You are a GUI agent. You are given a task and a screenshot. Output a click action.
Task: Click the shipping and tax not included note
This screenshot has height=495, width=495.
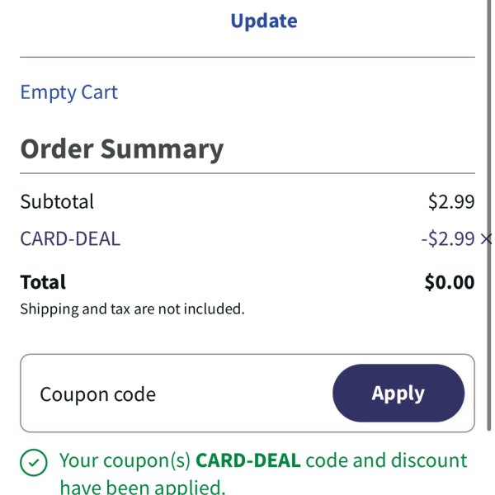[x=133, y=309]
